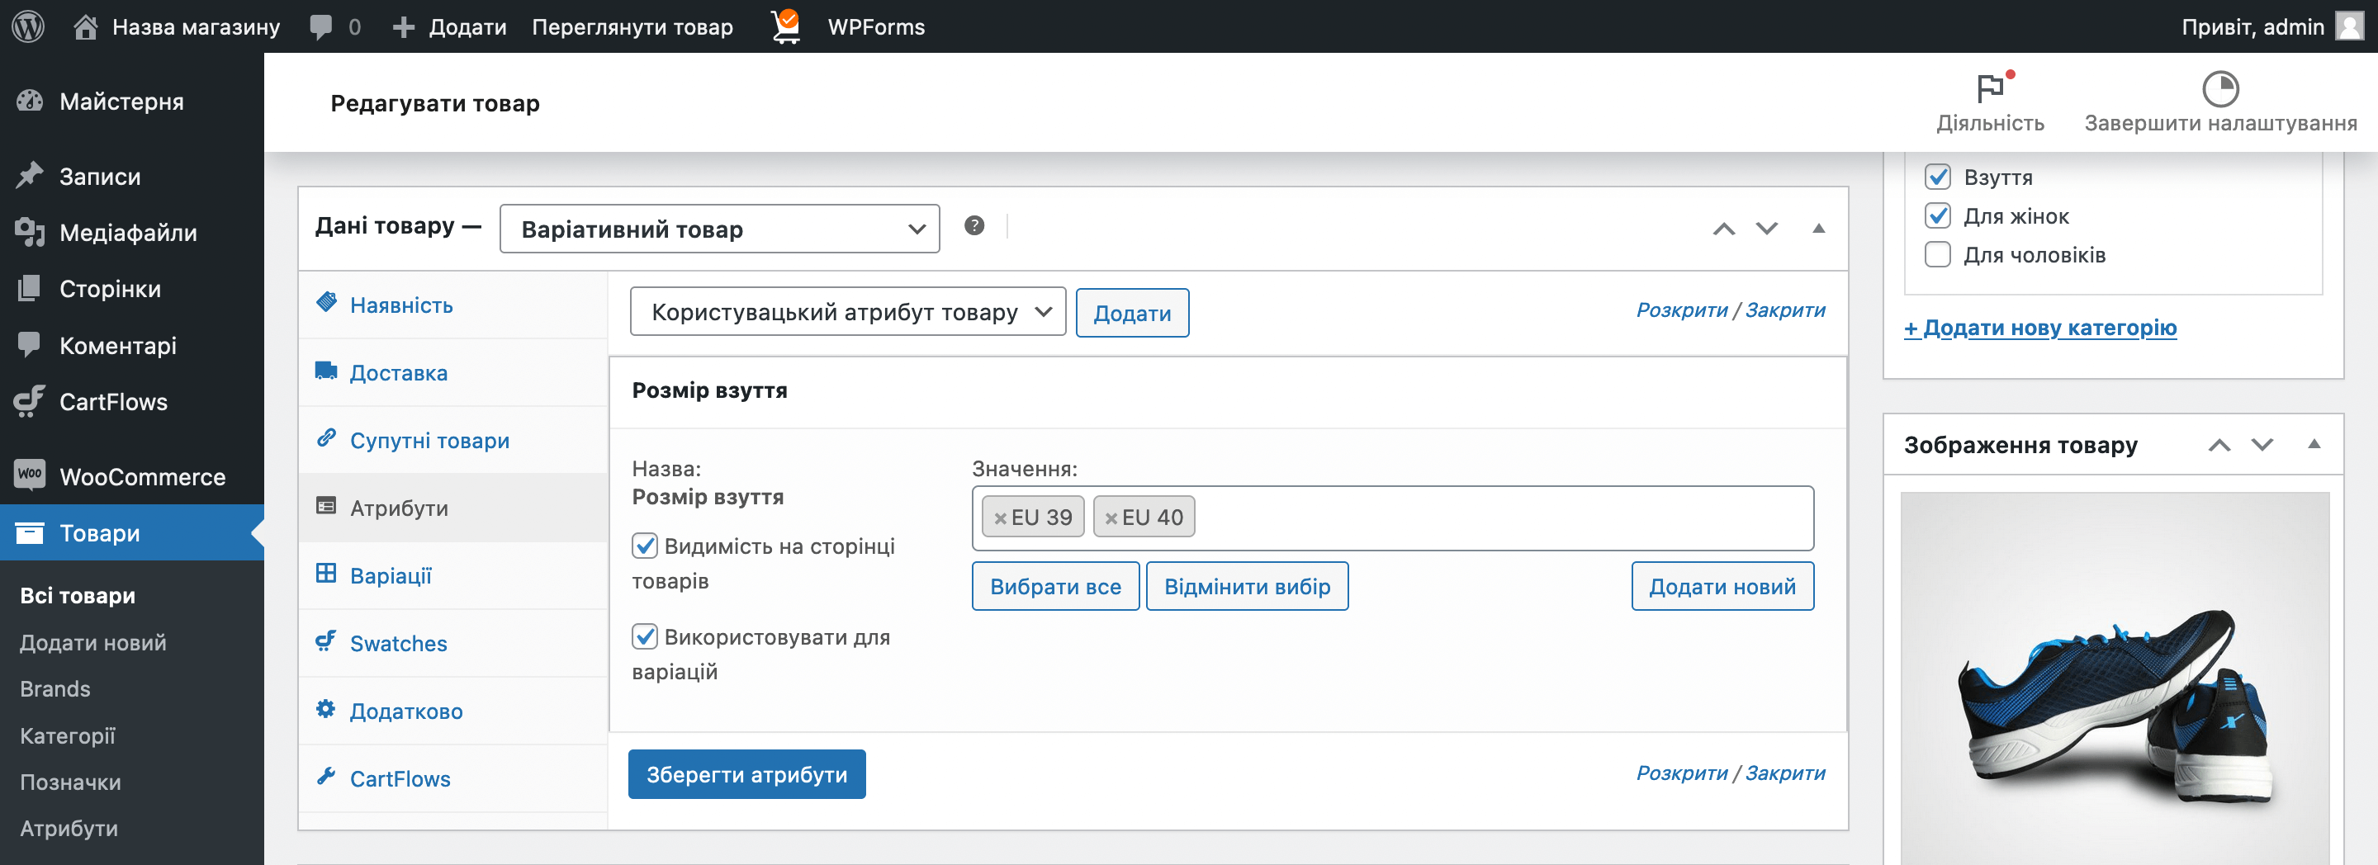Click the Відмінити вибір button
The image size is (2378, 865).
pyautogui.click(x=1246, y=586)
